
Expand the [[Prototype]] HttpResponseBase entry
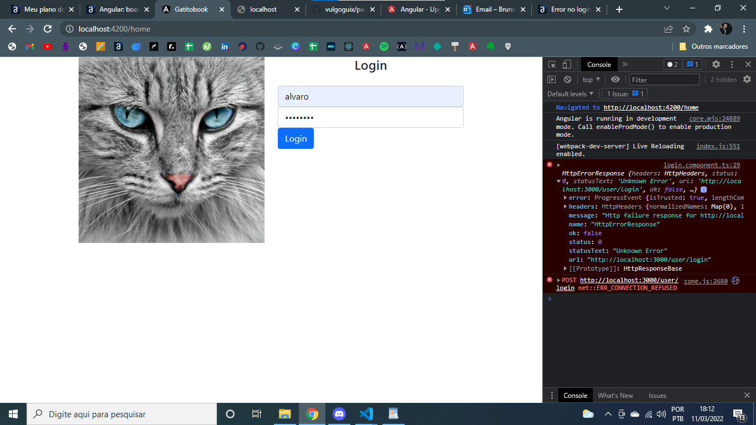(x=565, y=268)
